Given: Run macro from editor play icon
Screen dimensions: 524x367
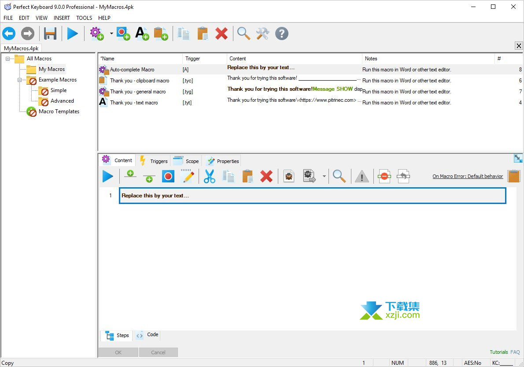Looking at the screenshot, I should (x=107, y=176).
